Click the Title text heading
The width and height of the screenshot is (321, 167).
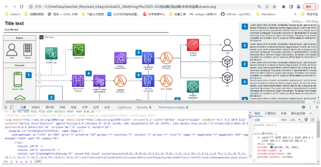click(x=14, y=24)
